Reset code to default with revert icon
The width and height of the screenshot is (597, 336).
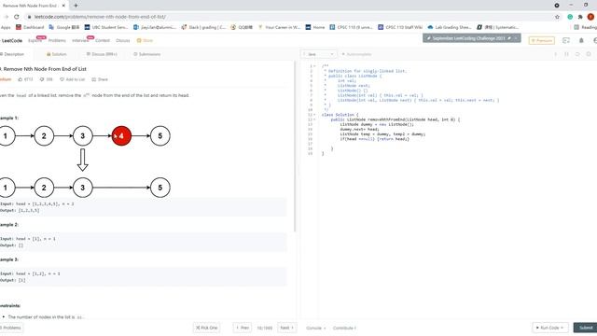pos(577,54)
